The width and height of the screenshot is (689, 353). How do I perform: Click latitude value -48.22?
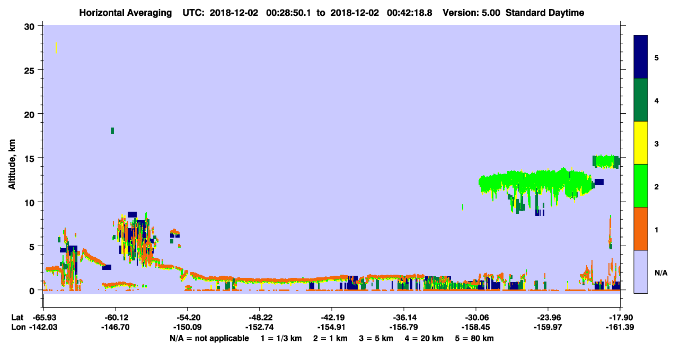[x=260, y=318]
